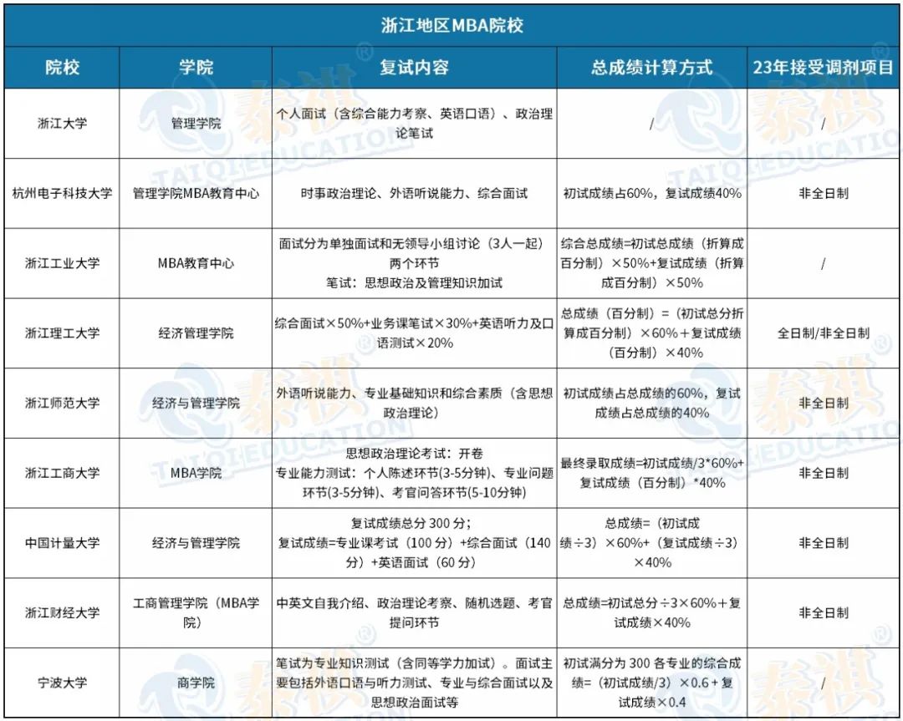The width and height of the screenshot is (903, 721).
Task: Click the 复试内容 column header
Action: (x=414, y=68)
